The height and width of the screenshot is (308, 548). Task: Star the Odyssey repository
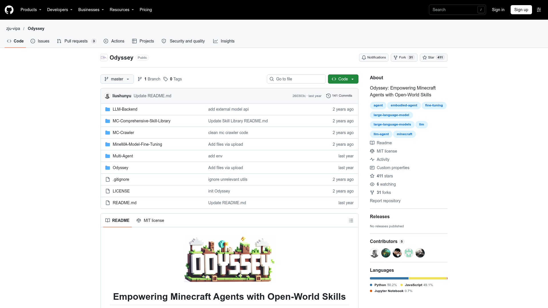point(434,58)
